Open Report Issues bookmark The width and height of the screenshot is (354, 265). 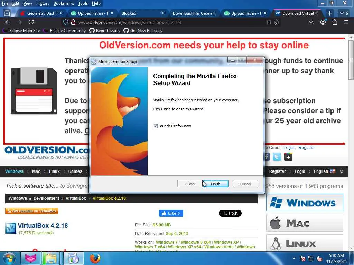pyautogui.click(x=105, y=31)
